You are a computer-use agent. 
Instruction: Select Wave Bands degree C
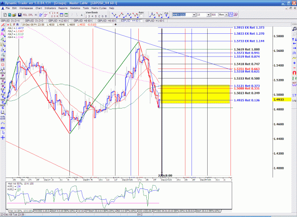(x=99, y=16)
